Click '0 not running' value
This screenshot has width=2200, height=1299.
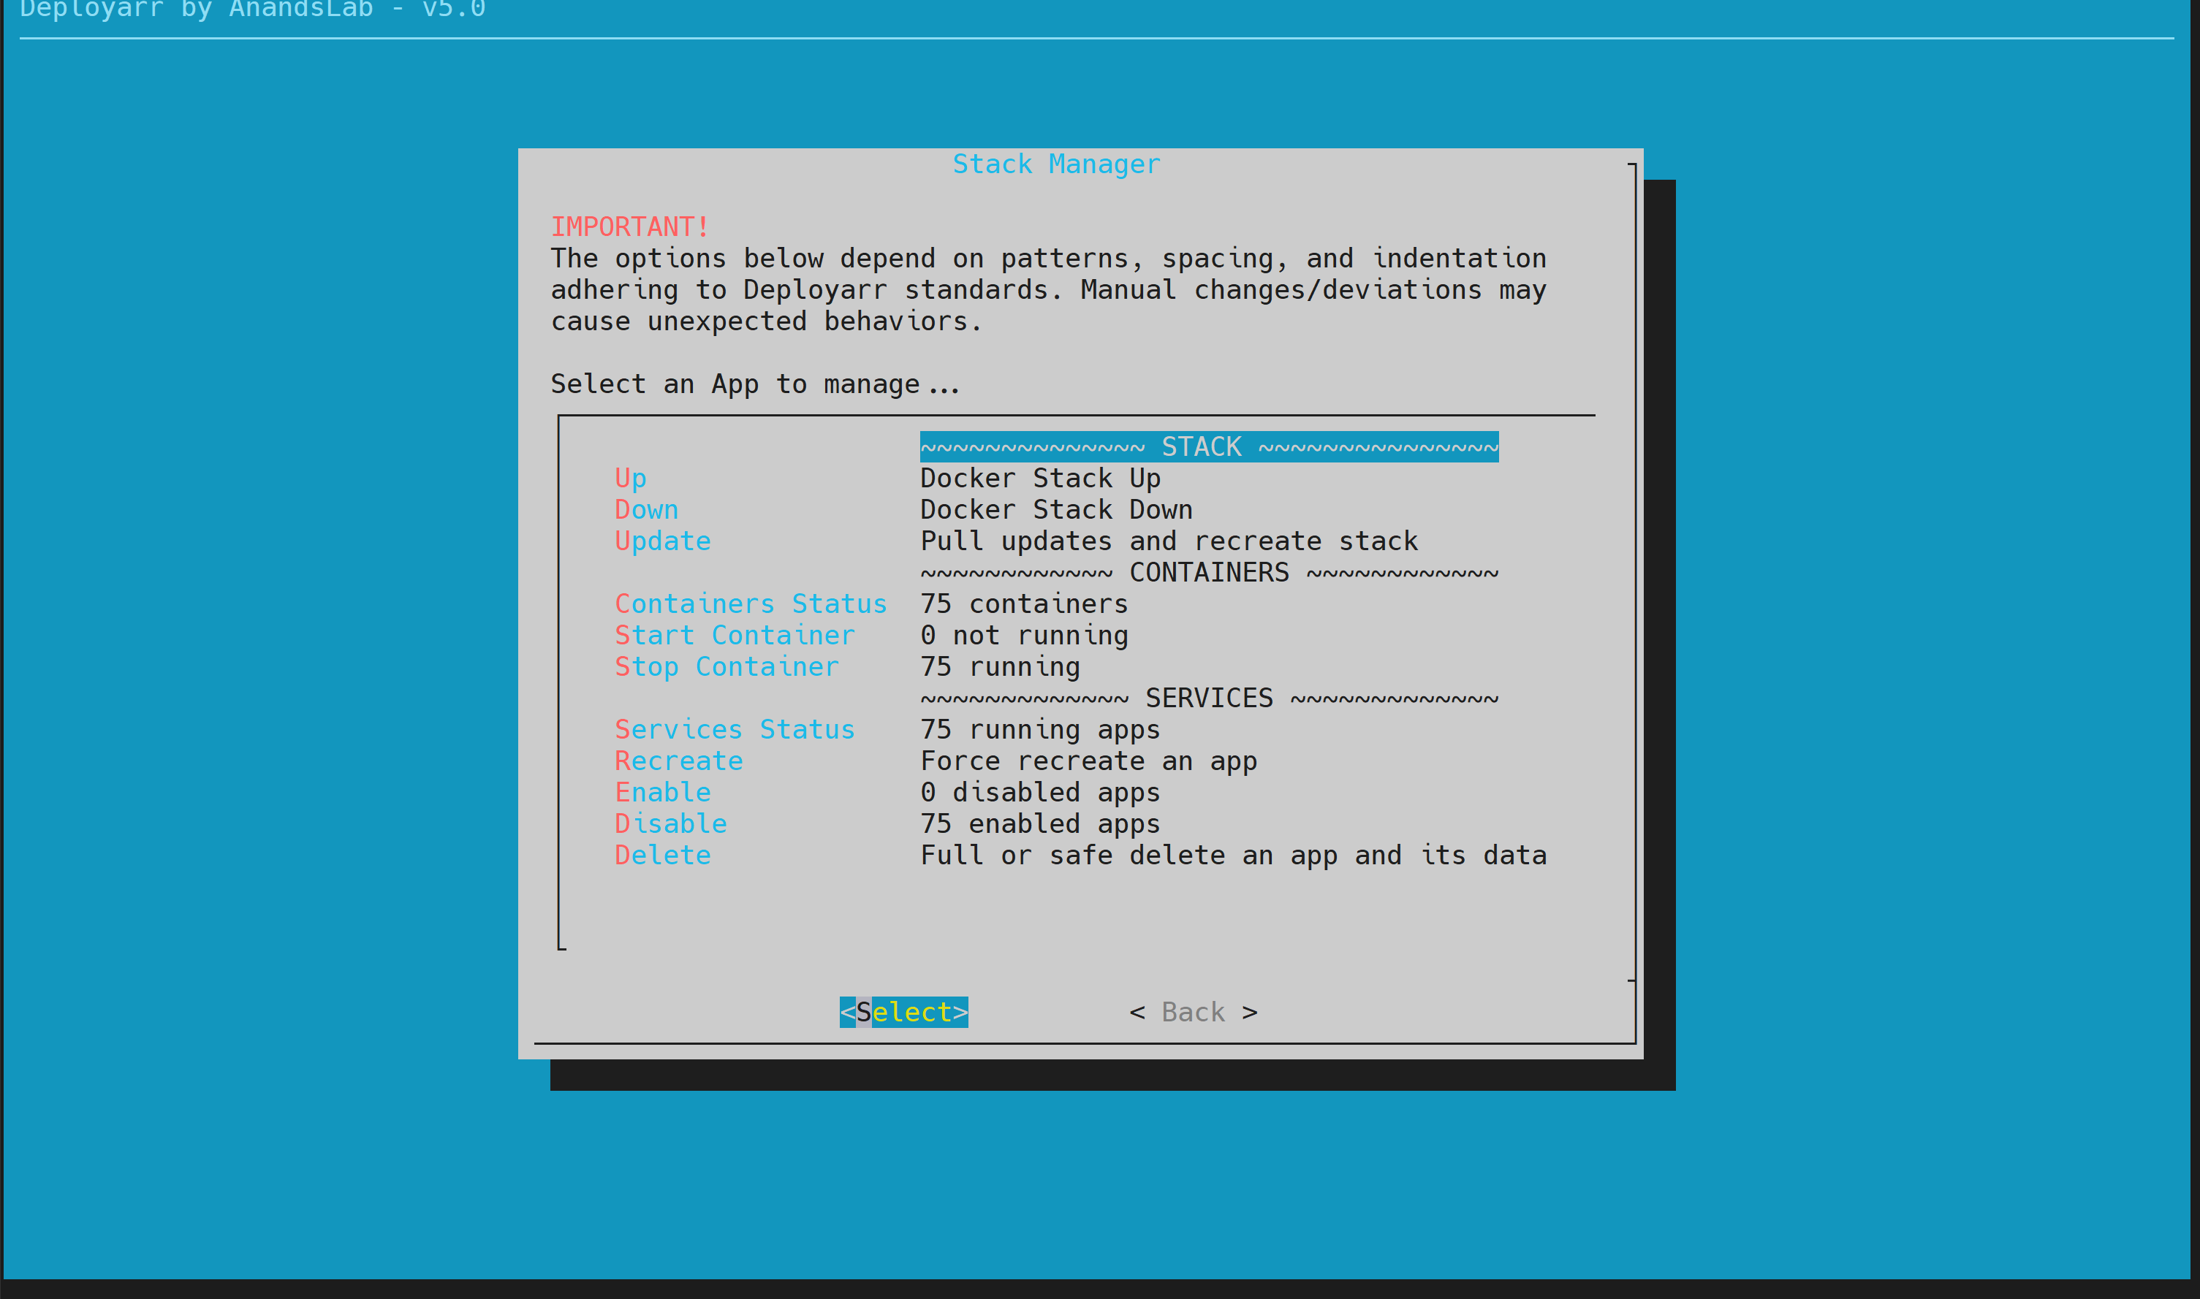(1023, 636)
